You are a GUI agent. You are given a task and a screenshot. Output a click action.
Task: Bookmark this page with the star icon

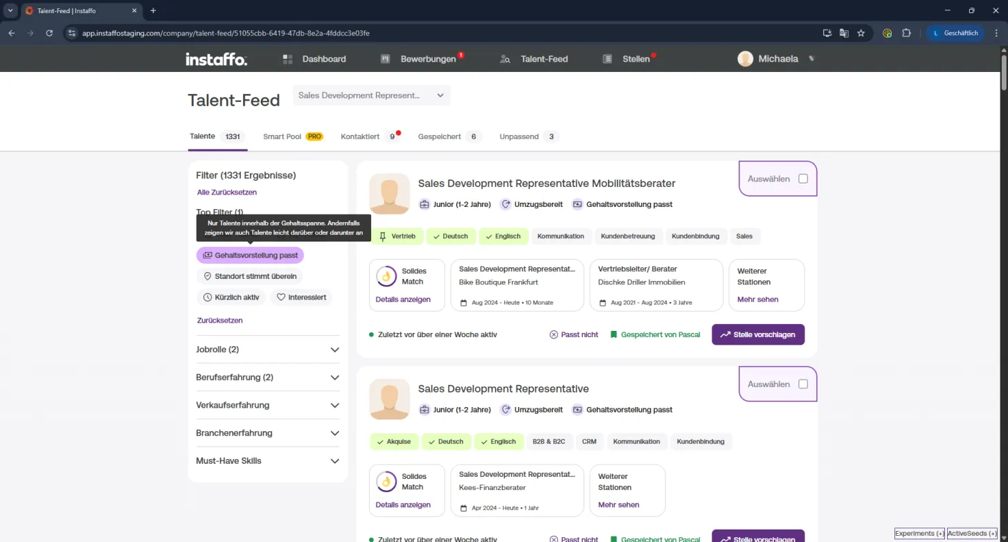pos(861,33)
